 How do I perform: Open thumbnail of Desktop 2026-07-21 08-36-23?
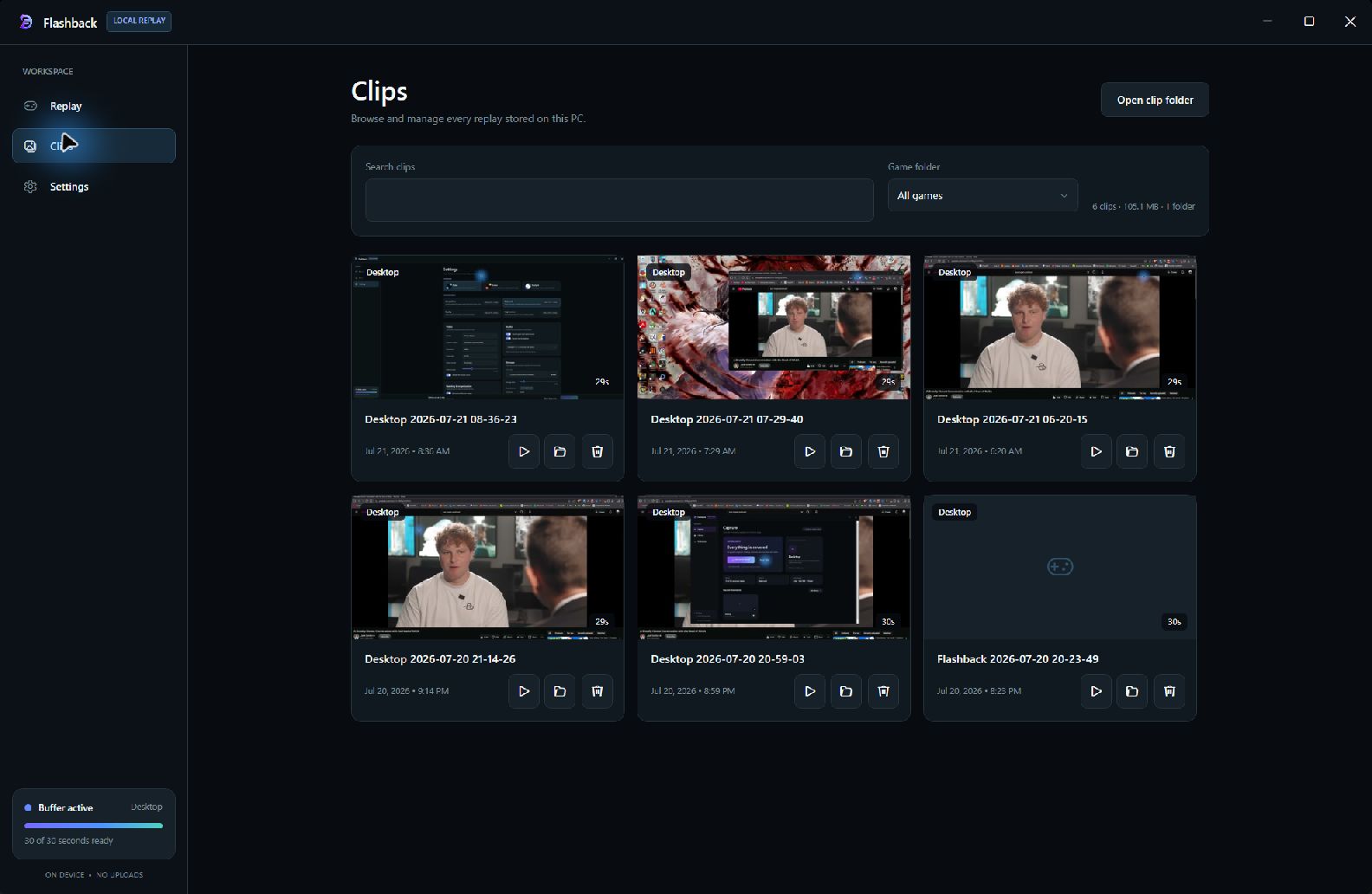click(488, 327)
